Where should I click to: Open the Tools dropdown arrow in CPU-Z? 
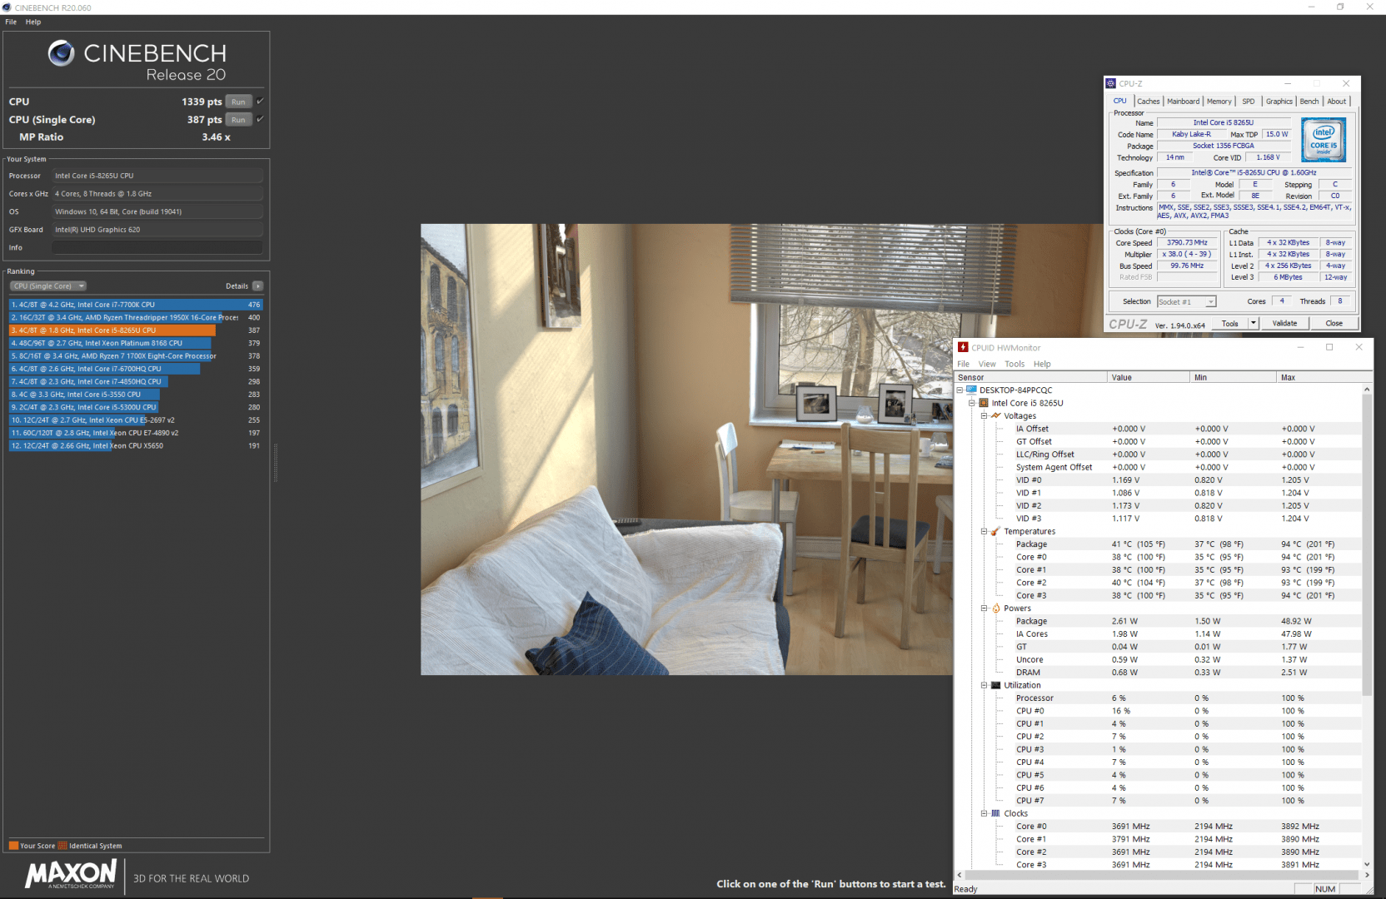tap(1253, 323)
